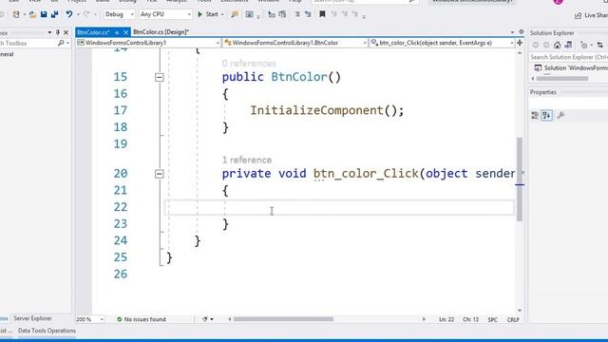Click the comment-out lines toolbar icon
The height and width of the screenshot is (342, 608).
(297, 14)
